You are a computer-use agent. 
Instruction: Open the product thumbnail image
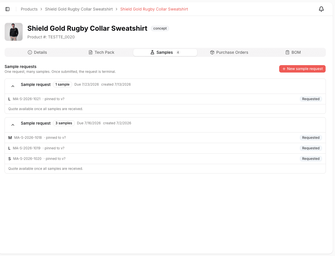point(14,32)
